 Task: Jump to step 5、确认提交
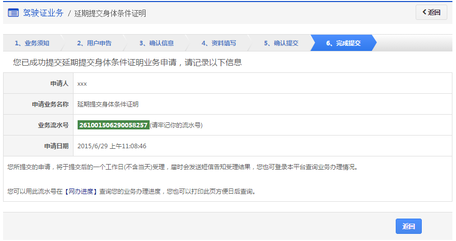(281, 43)
